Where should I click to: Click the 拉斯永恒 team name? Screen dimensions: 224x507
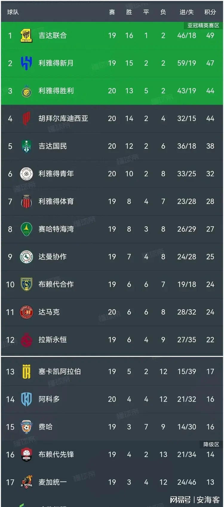53,340
